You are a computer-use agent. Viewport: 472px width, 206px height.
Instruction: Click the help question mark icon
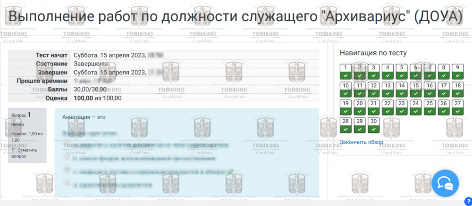tap(467, 202)
